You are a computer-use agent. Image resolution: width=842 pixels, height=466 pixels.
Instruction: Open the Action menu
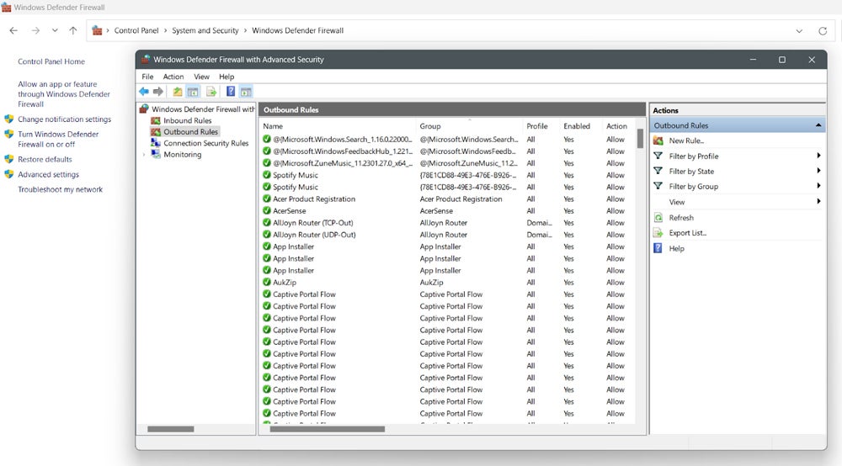173,77
